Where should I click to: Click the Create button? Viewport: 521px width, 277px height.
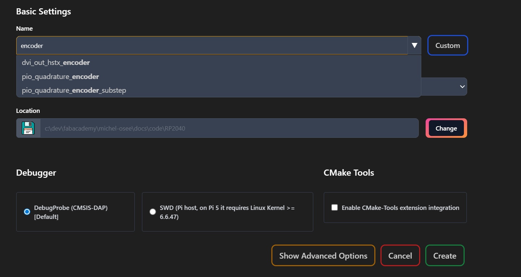(x=444, y=256)
